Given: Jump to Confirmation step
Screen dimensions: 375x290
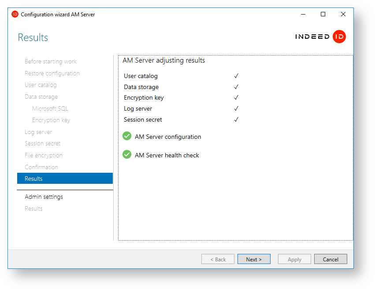Looking at the screenshot, I should pos(41,167).
